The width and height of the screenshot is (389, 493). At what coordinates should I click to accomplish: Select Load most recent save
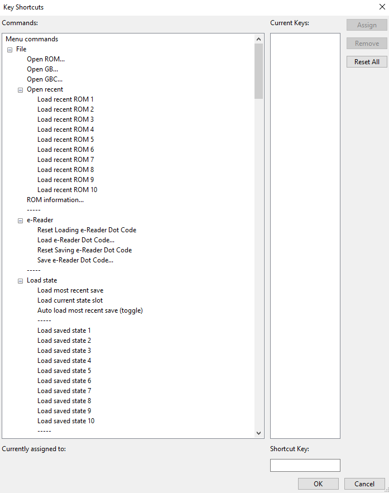coord(70,290)
